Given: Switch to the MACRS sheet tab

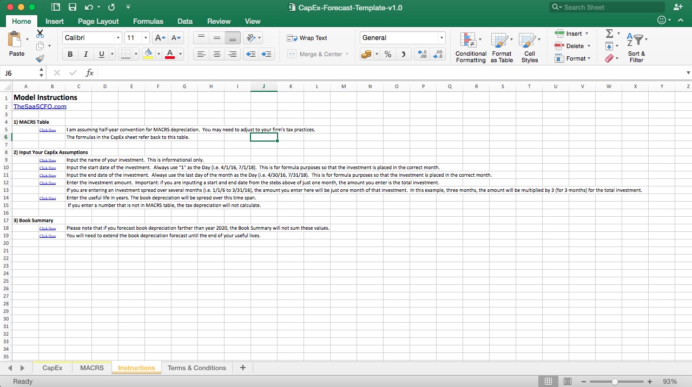Looking at the screenshot, I should click(x=92, y=368).
